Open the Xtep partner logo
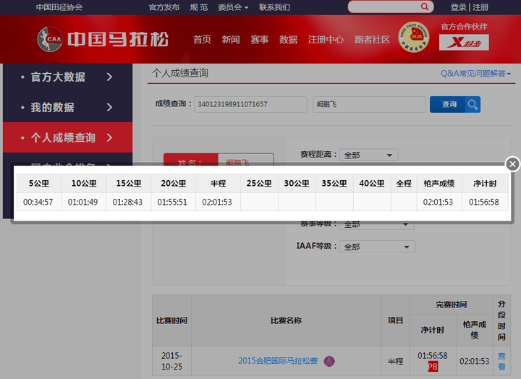 pyautogui.click(x=464, y=42)
